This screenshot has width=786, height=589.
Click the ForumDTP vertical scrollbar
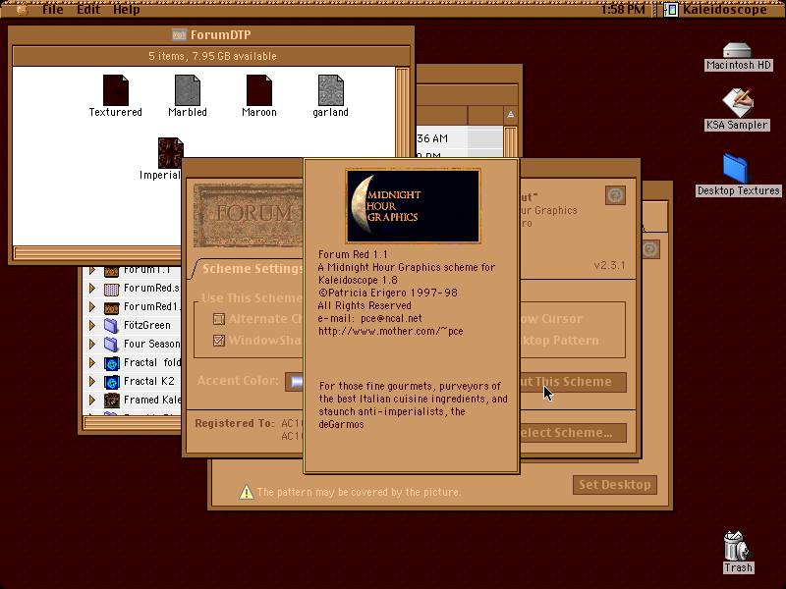coord(403,113)
